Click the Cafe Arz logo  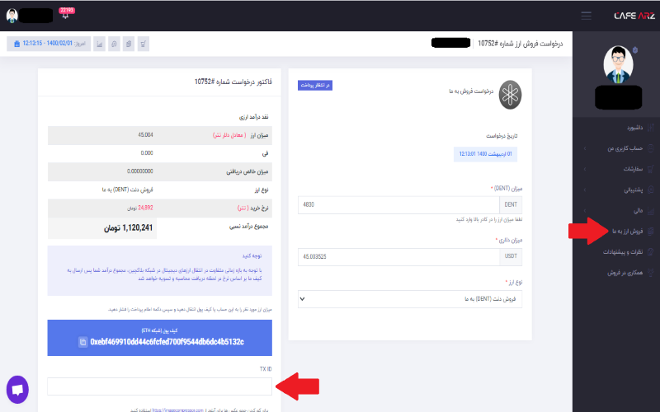point(634,16)
